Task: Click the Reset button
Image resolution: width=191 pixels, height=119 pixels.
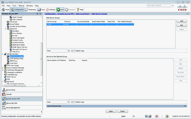Action: 123,111
